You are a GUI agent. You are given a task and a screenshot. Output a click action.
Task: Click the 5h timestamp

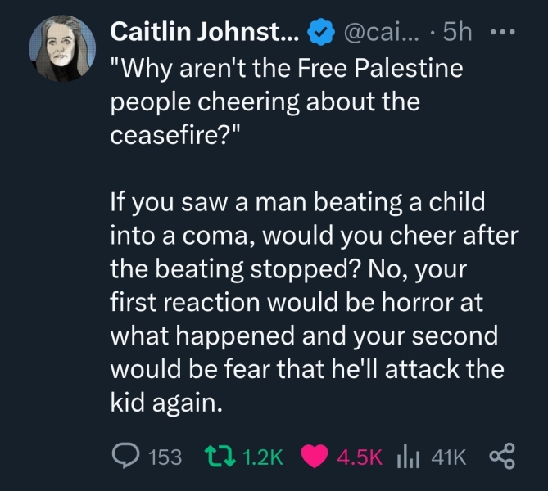pos(456,32)
